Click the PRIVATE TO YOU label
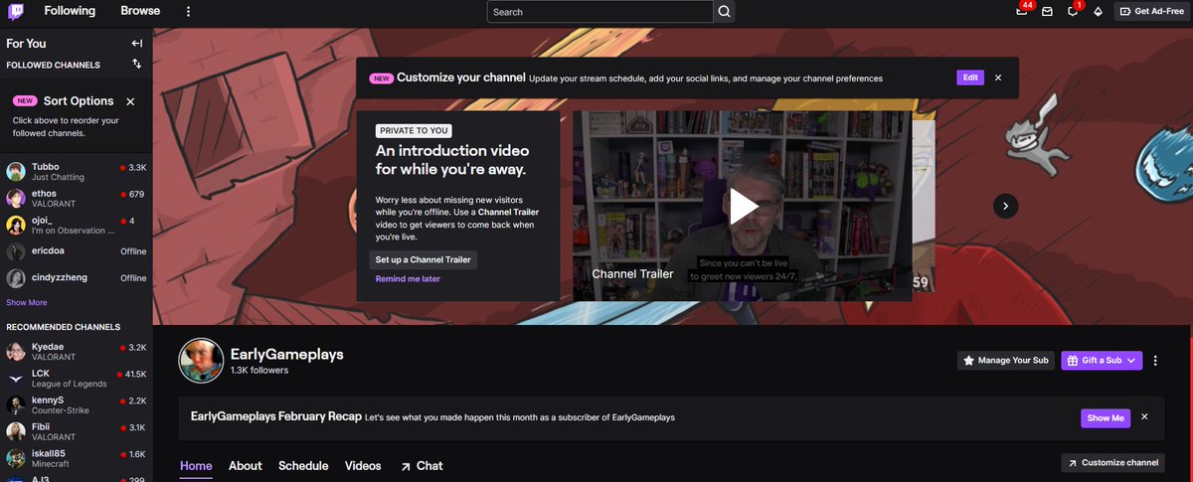1193x482 pixels. point(415,130)
